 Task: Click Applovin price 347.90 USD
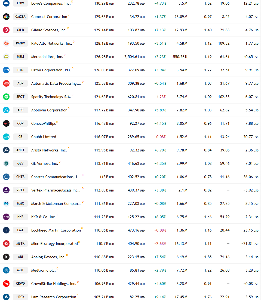[136, 110]
